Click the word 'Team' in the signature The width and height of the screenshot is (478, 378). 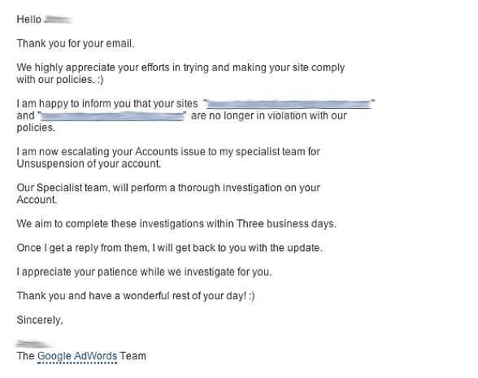coord(133,356)
